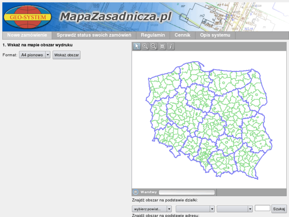Click the Wskaż na mapie obszar wydruku heading
The height and width of the screenshot is (217, 289).
coord(37,45)
